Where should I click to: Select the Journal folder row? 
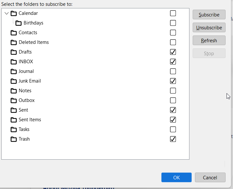pos(26,71)
